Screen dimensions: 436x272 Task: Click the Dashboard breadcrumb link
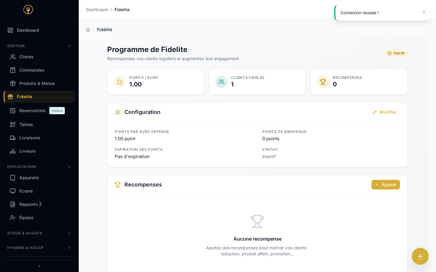[x=97, y=10]
